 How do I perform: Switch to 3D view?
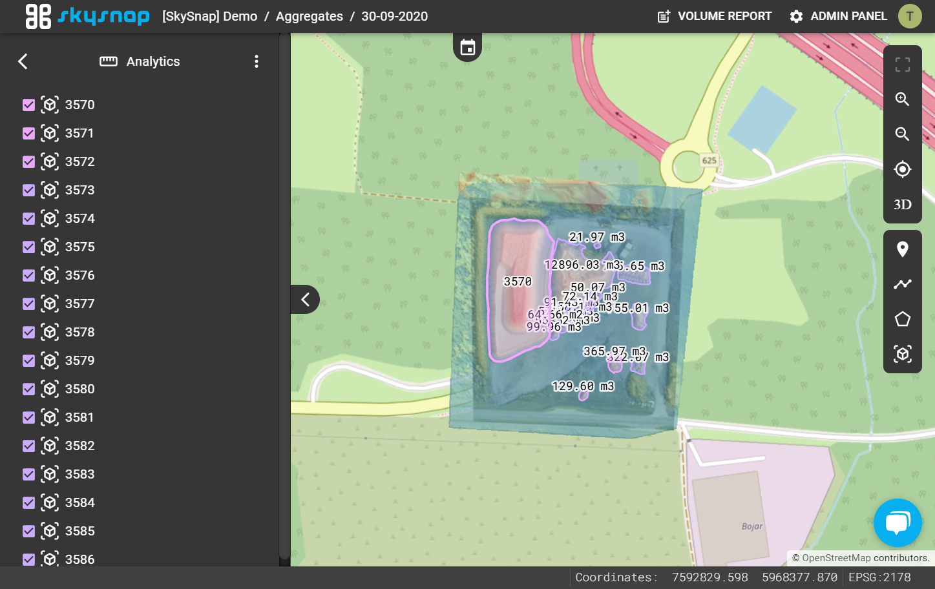(903, 205)
